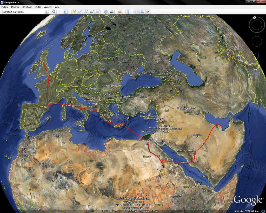Click the 'Bucuresti' city label
Screen dimensions: 266x213
coord(118,86)
